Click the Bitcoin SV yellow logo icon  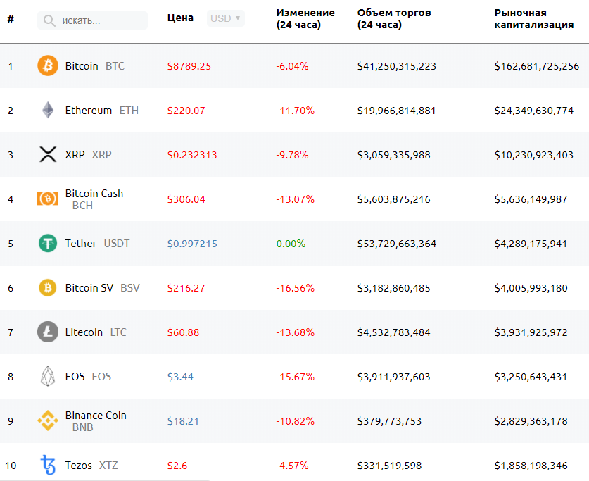[x=48, y=288]
